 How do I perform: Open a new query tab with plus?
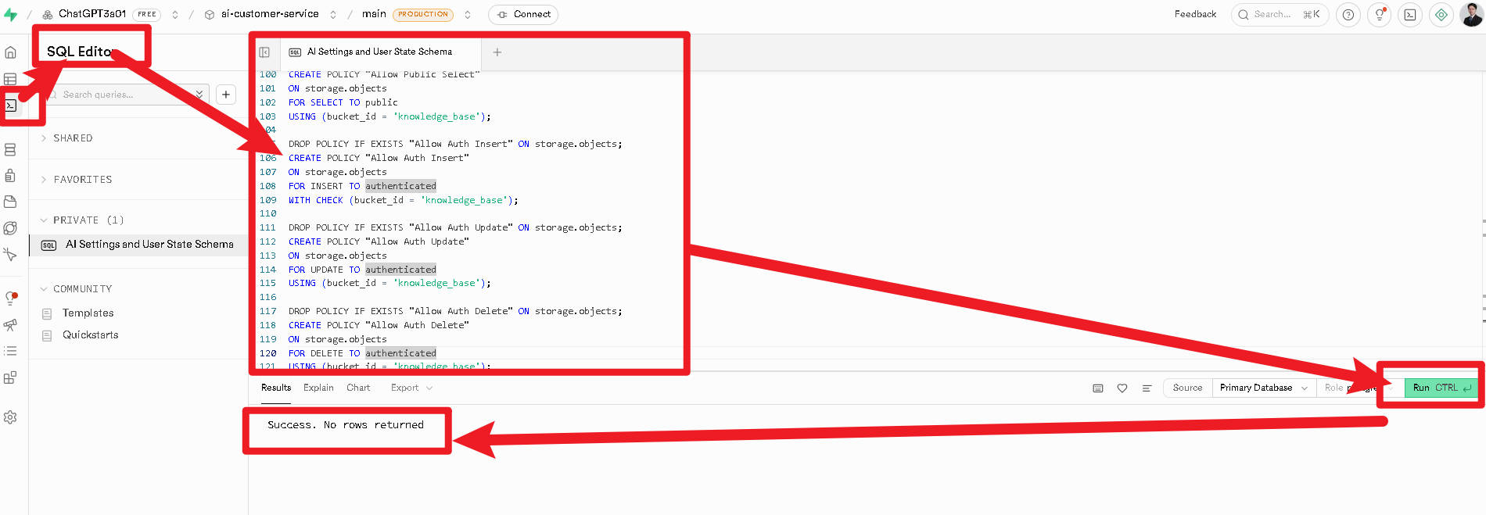click(497, 52)
